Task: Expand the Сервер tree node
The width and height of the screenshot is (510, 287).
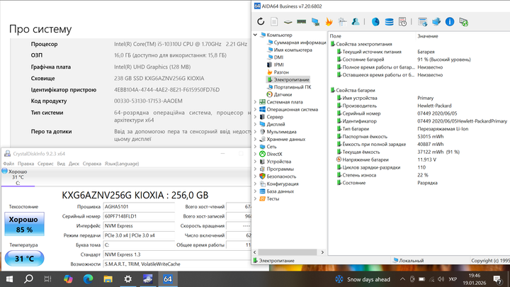Action: pos(255,117)
